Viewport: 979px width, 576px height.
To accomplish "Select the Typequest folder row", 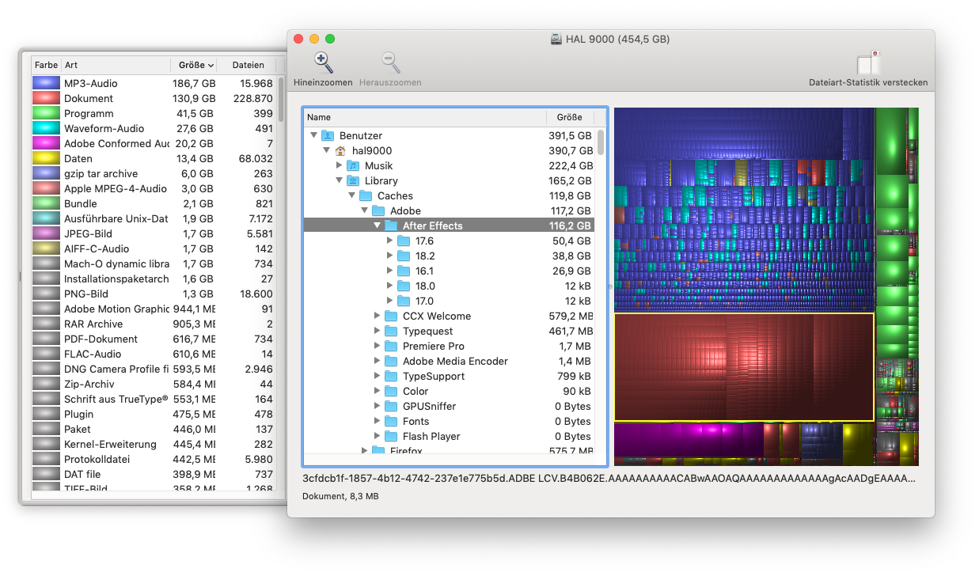I will [427, 332].
